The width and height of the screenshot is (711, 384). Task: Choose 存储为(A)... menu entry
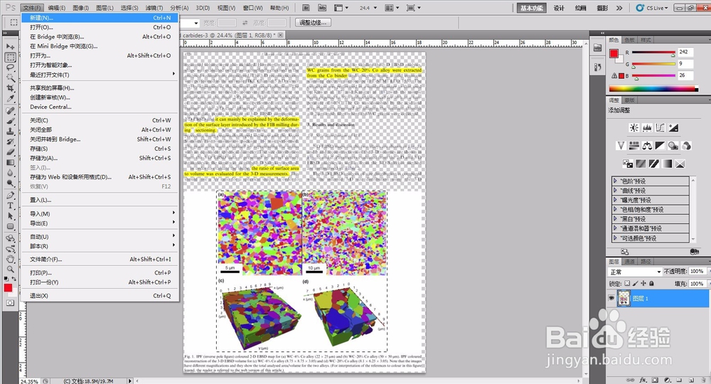tap(100, 159)
